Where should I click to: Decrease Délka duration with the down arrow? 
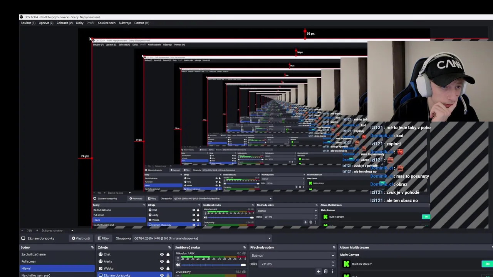tap(333, 265)
